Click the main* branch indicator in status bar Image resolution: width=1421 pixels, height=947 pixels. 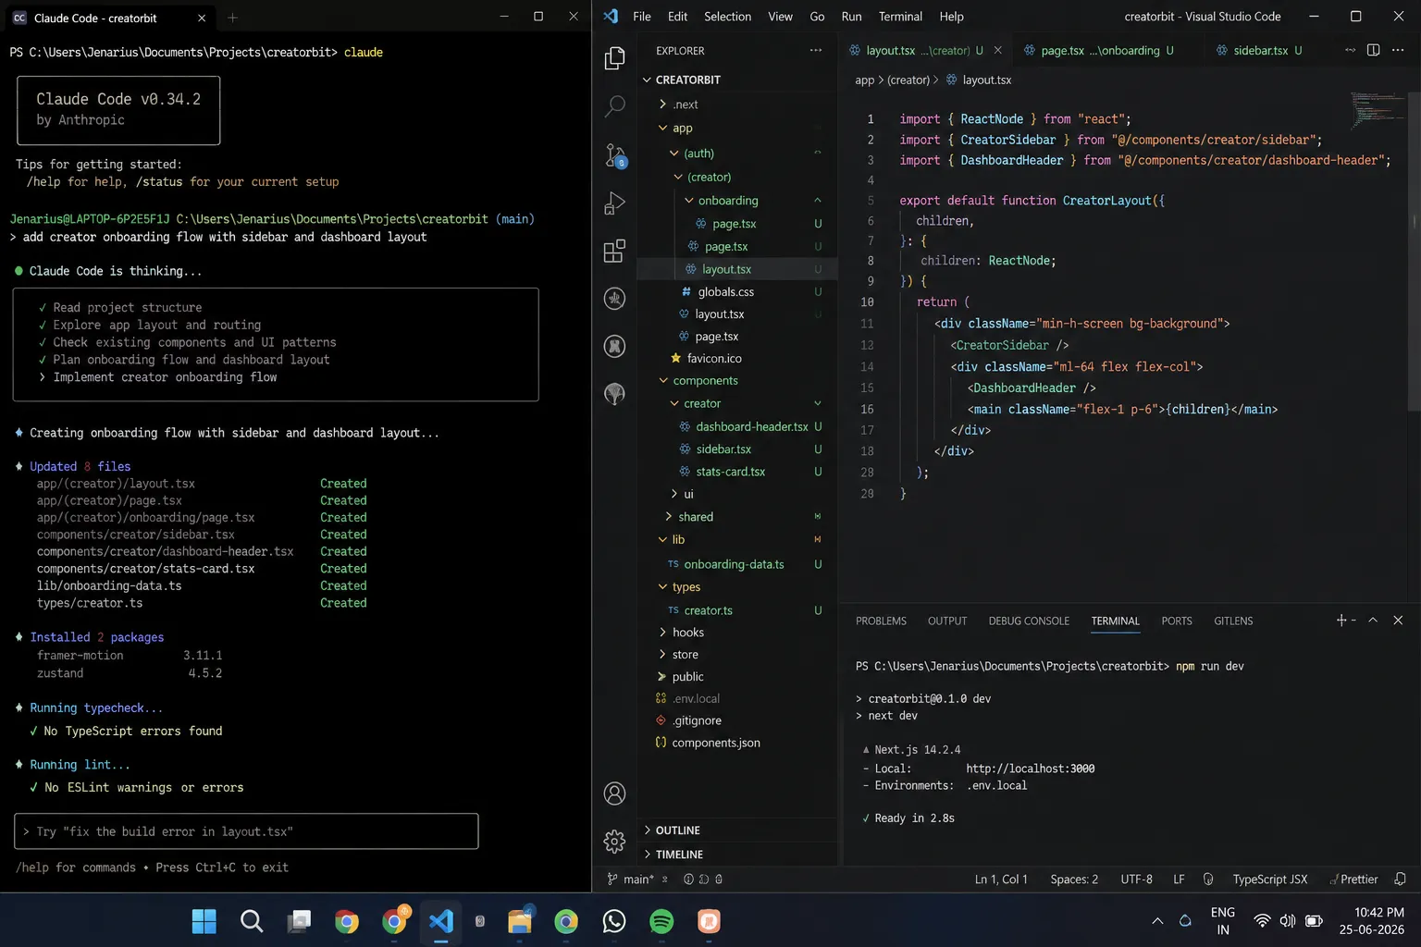630,879
